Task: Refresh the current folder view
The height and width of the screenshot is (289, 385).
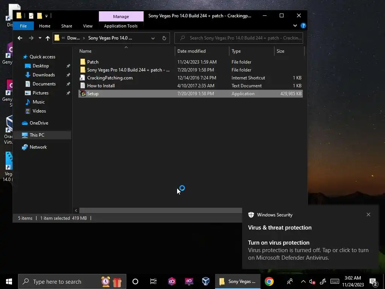Action: point(164,38)
